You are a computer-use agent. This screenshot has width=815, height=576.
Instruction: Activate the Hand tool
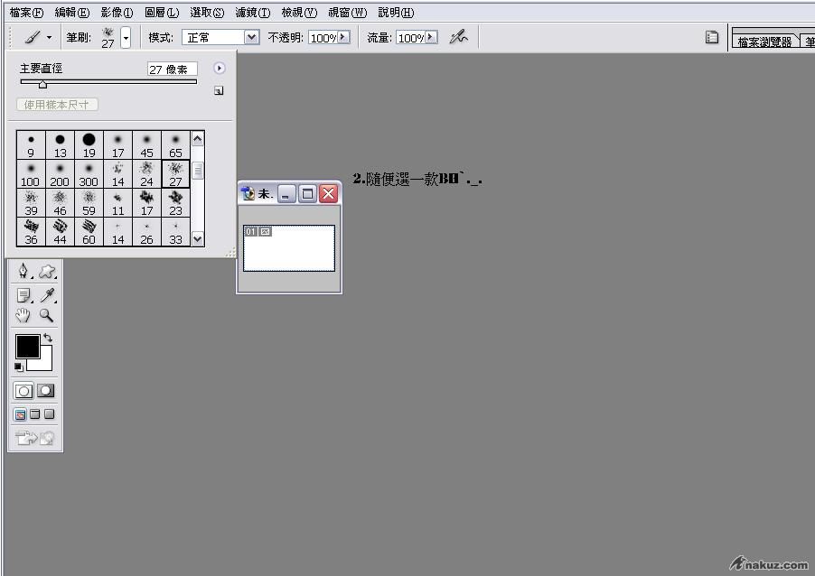coord(23,316)
